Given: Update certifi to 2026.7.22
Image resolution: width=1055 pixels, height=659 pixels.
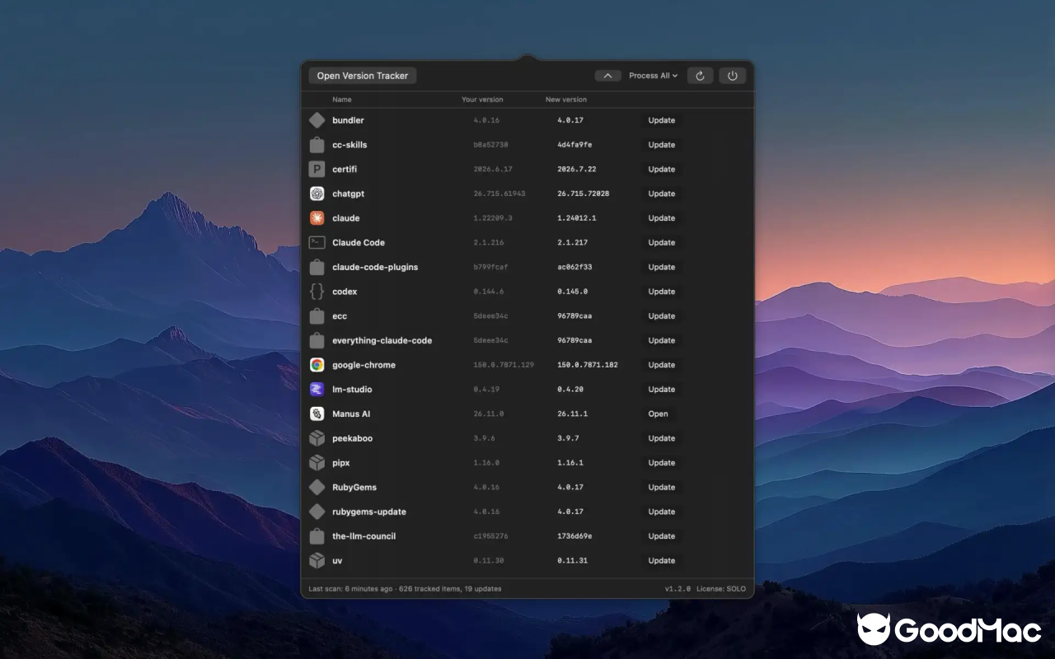Looking at the screenshot, I should (x=662, y=169).
